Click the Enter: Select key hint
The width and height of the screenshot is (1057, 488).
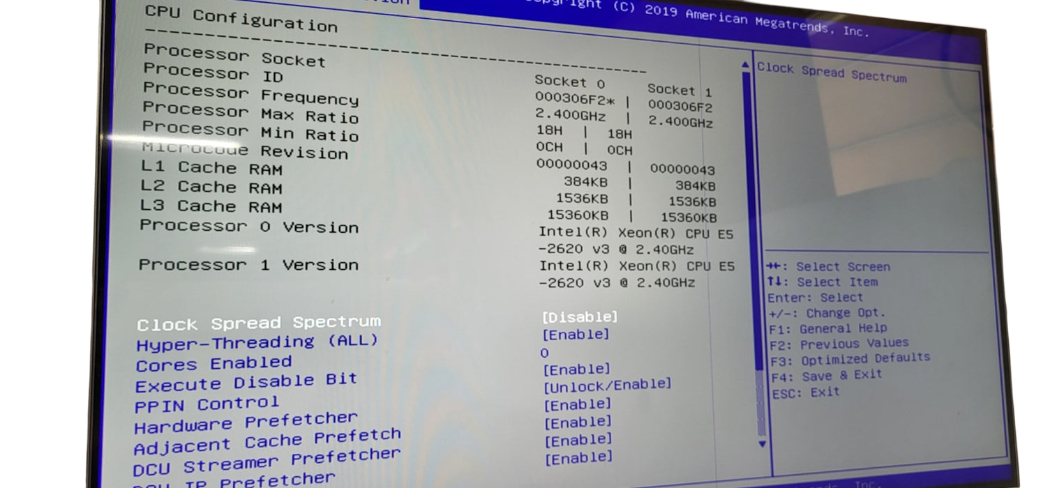(x=814, y=298)
